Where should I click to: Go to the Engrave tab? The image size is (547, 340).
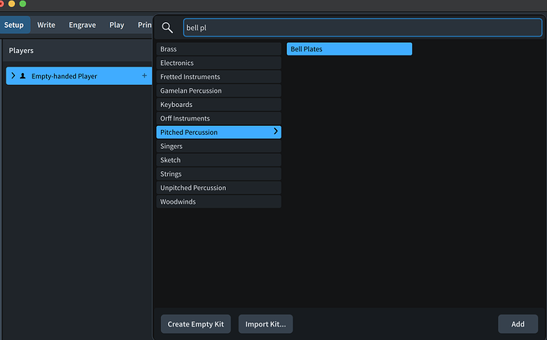82,25
